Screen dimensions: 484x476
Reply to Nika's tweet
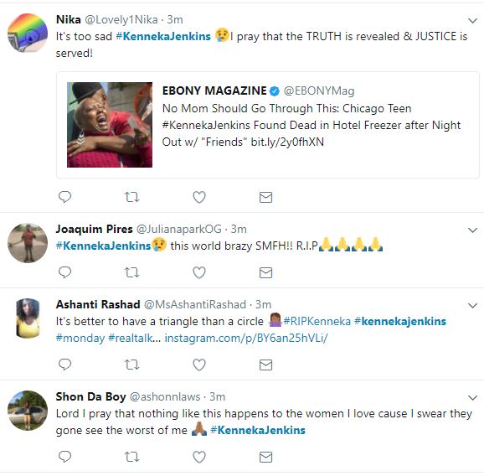pos(64,197)
